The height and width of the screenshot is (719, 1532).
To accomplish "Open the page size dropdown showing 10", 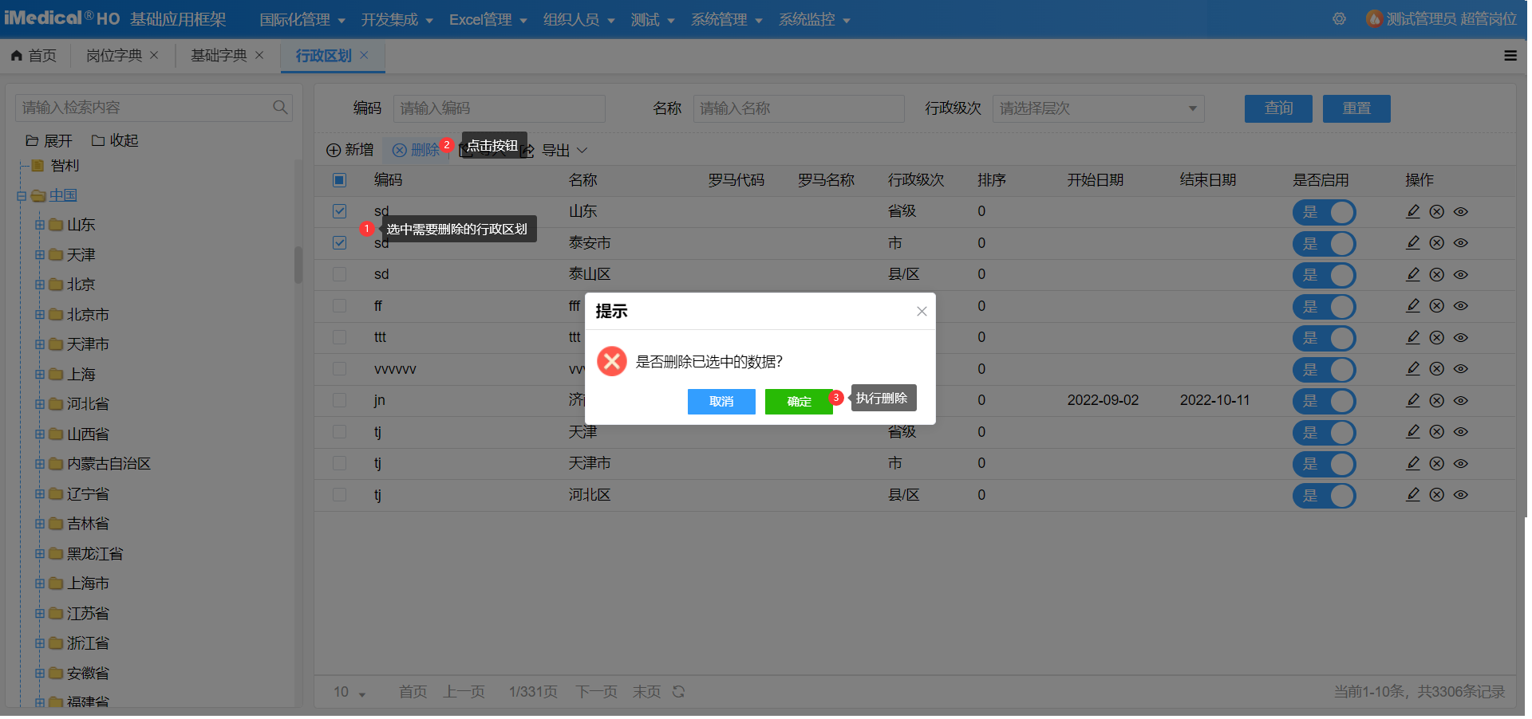I will coord(349,692).
